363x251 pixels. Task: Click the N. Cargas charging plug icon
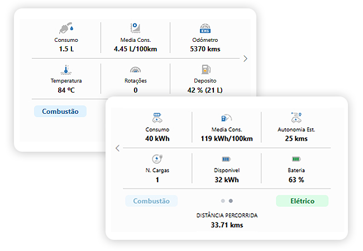tap(157, 159)
